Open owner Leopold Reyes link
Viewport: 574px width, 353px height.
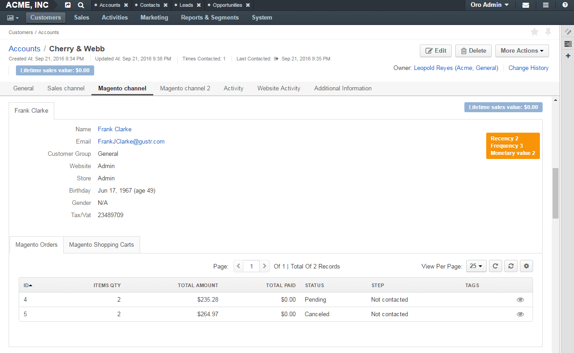pos(456,68)
